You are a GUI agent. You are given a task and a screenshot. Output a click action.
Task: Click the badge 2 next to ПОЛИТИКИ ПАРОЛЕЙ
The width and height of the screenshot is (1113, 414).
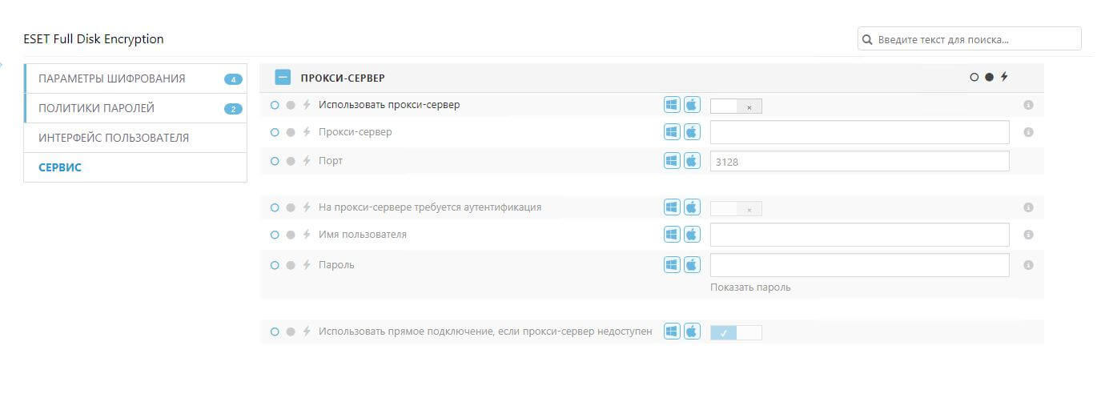[233, 109]
